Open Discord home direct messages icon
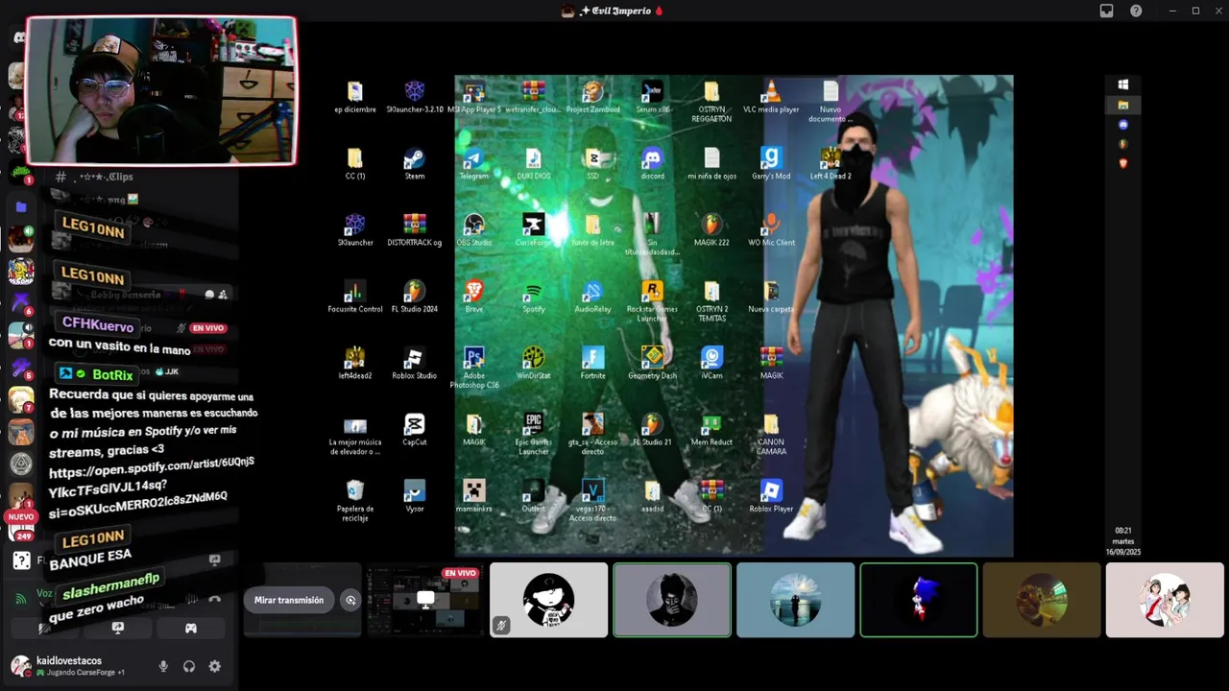The image size is (1229, 691). [x=20, y=37]
